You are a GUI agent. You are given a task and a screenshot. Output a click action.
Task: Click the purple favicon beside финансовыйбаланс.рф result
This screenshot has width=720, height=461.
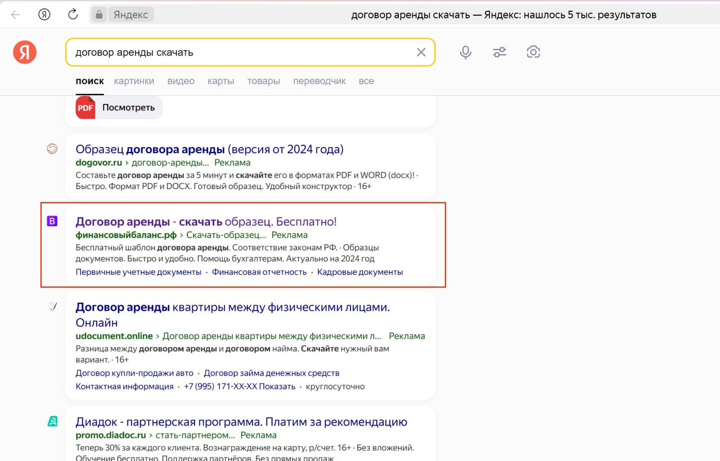(52, 221)
